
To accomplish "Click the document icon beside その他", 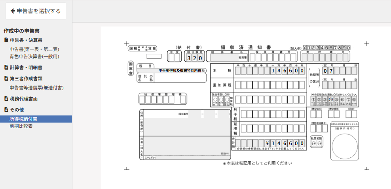I will click(x=6, y=110).
